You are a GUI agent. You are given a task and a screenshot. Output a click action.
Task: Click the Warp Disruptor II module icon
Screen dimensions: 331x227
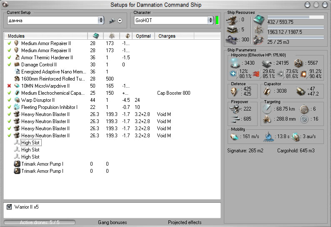point(17,100)
